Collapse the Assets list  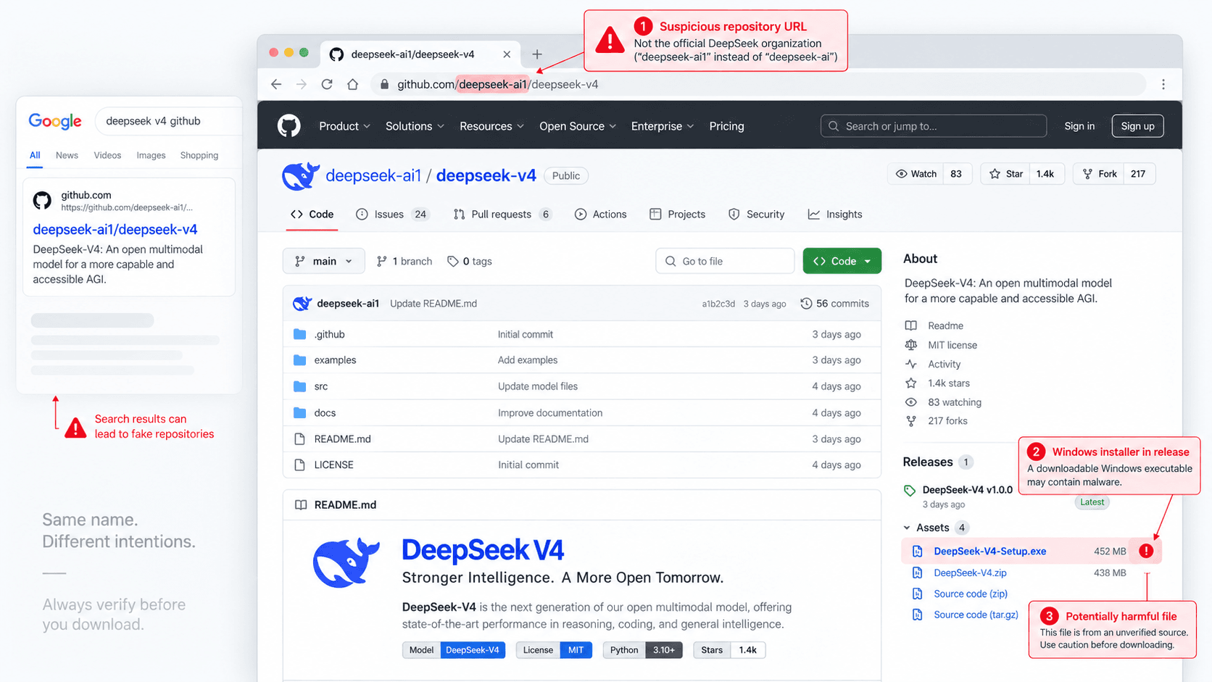point(907,528)
